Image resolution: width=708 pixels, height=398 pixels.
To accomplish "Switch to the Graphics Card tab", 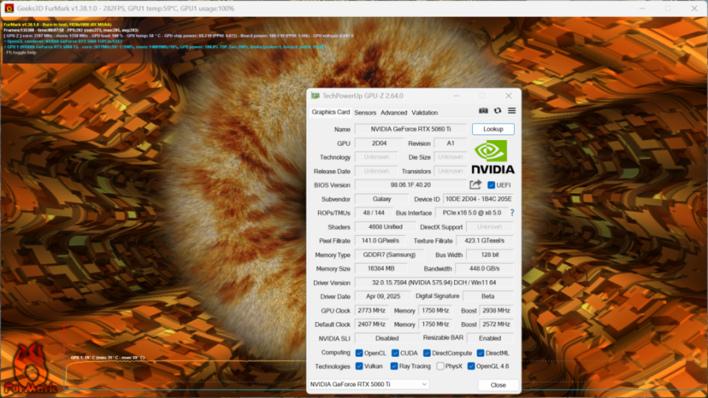I will (x=330, y=112).
